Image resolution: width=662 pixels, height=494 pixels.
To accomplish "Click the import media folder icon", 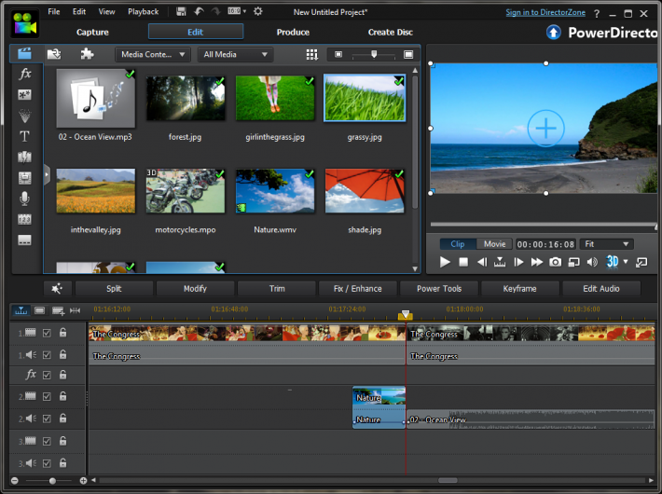I will 54,54.
